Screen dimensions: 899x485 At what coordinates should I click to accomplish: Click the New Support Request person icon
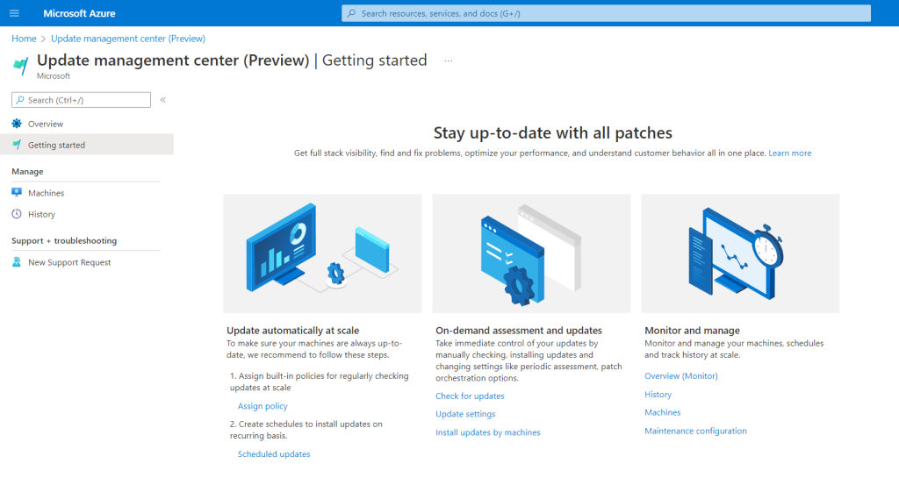tap(17, 262)
